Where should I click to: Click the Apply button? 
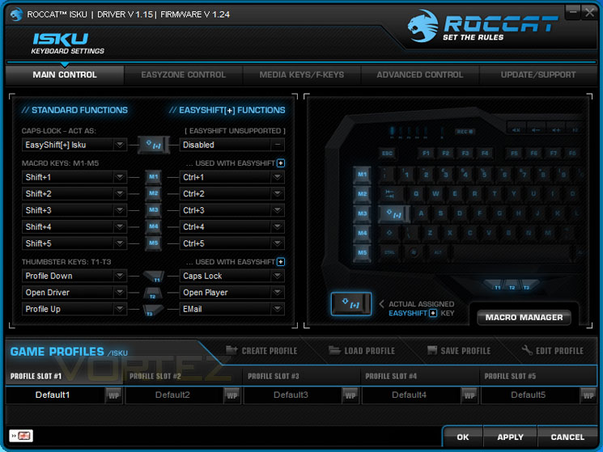pos(510,437)
